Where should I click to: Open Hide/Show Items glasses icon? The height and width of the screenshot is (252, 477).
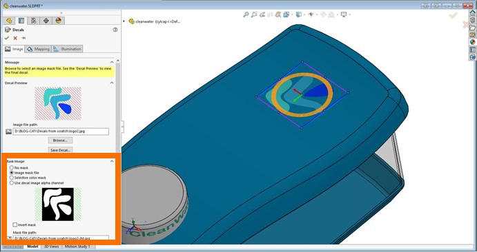click(x=311, y=14)
